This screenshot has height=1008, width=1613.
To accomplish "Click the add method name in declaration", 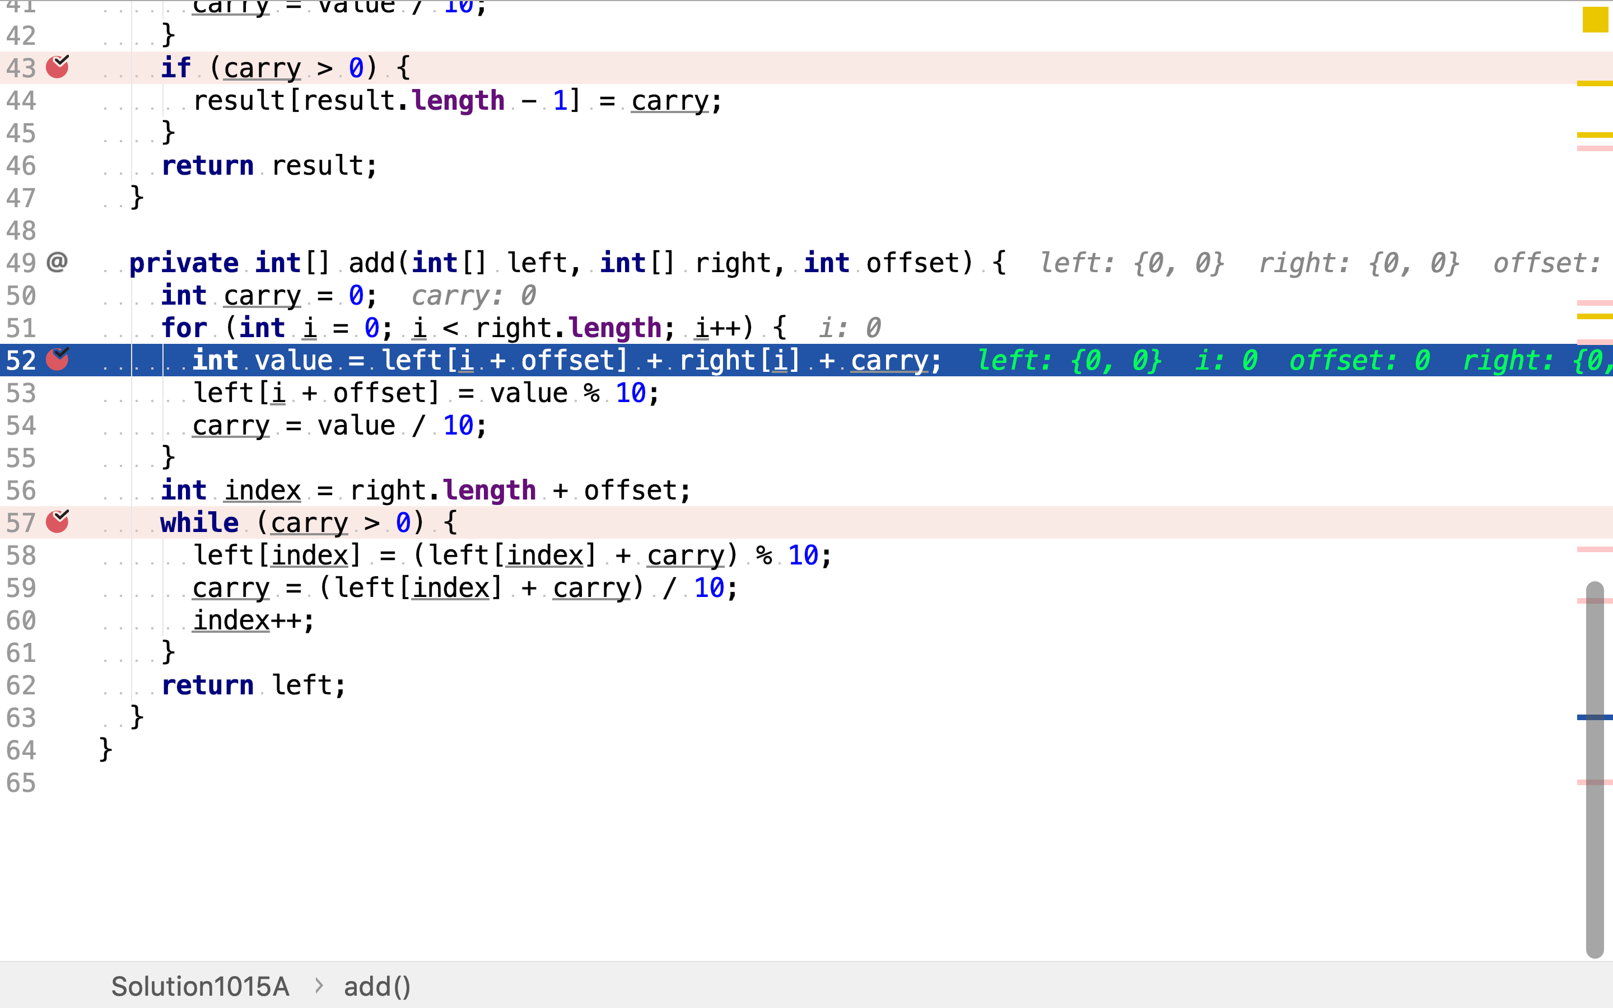I will (x=372, y=263).
